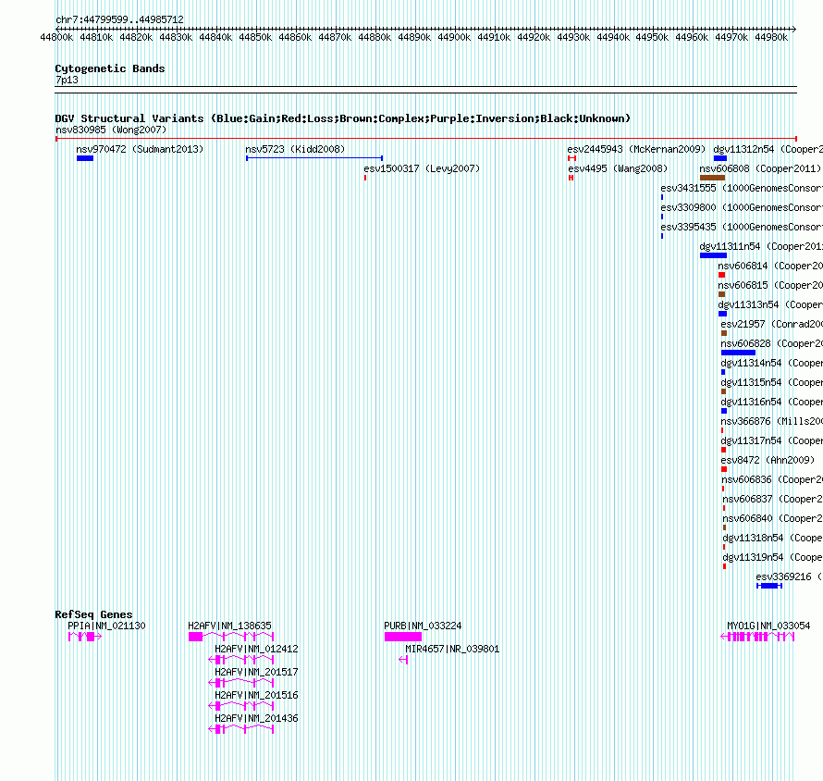Select the esv3369216 blue variant glyph
Image resolution: width=823 pixels, height=781 pixels.
(x=769, y=586)
